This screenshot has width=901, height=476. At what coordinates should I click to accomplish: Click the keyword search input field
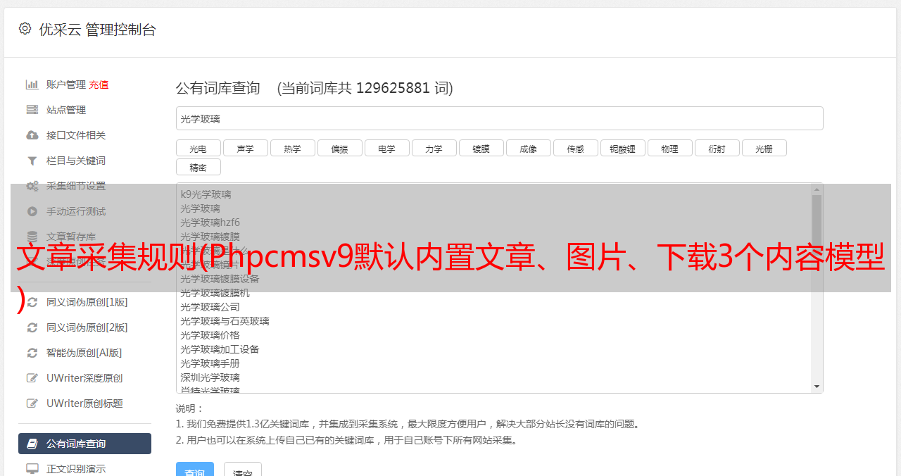pos(499,119)
